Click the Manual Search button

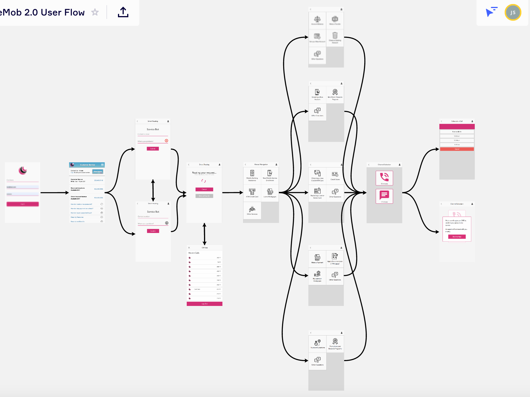204,196
